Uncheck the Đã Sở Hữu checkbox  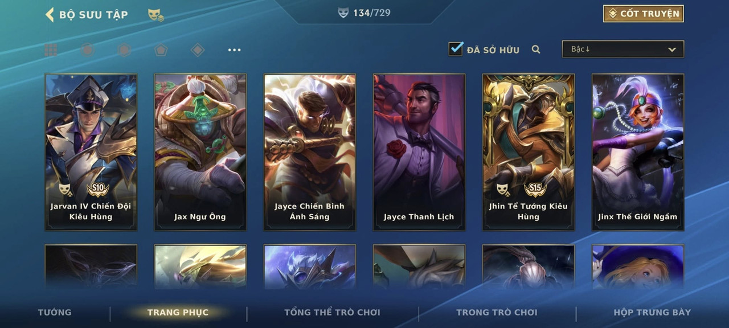[x=456, y=48]
